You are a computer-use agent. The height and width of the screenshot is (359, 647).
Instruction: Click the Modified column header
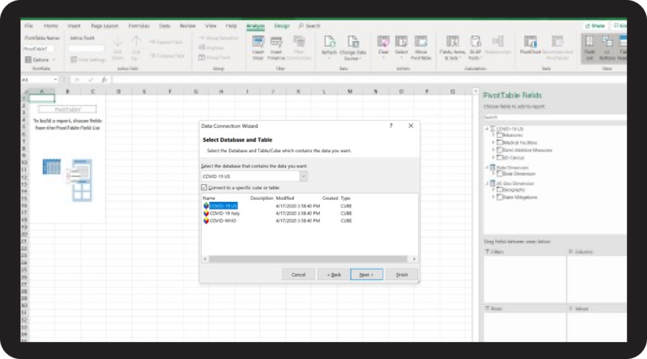(285, 198)
